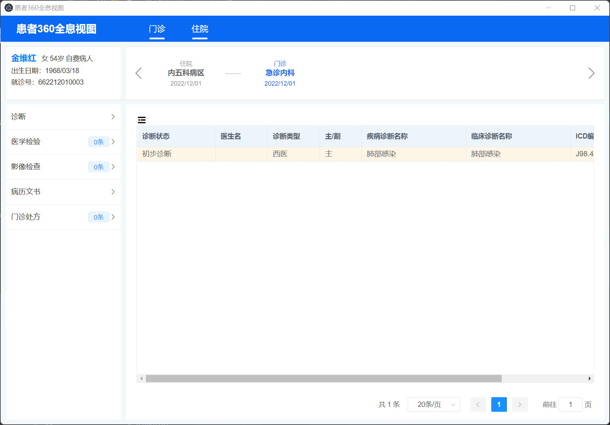Switch to the 门诊 tab
The image size is (610, 425).
(157, 29)
